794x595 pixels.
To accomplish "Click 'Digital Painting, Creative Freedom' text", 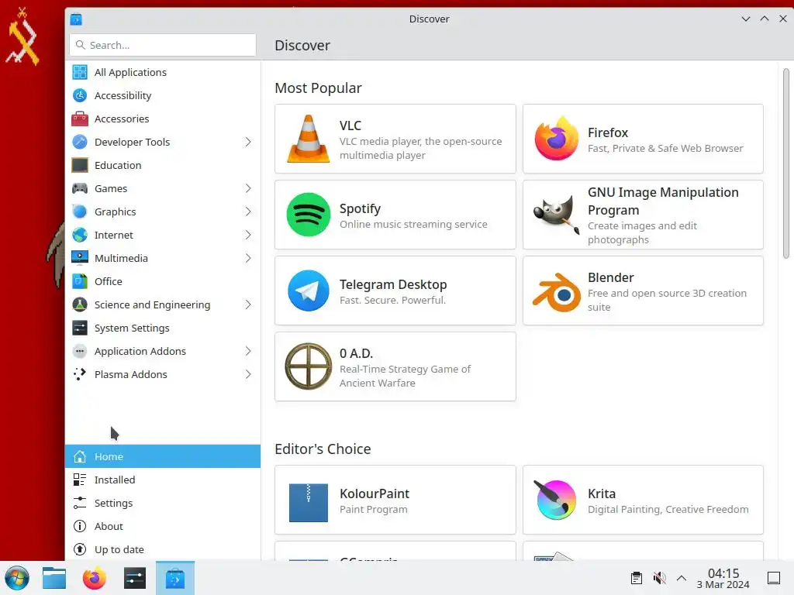I will pyautogui.click(x=668, y=510).
